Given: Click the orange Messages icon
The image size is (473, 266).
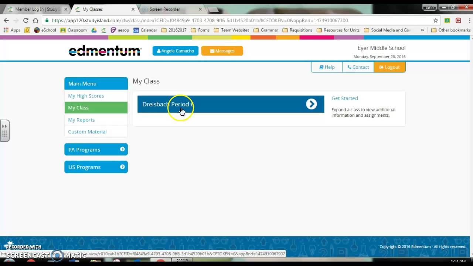Looking at the screenshot, I should tap(212, 51).
